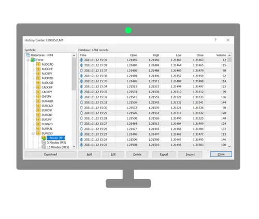
Task: Click the Export button
Action: pos(164,154)
